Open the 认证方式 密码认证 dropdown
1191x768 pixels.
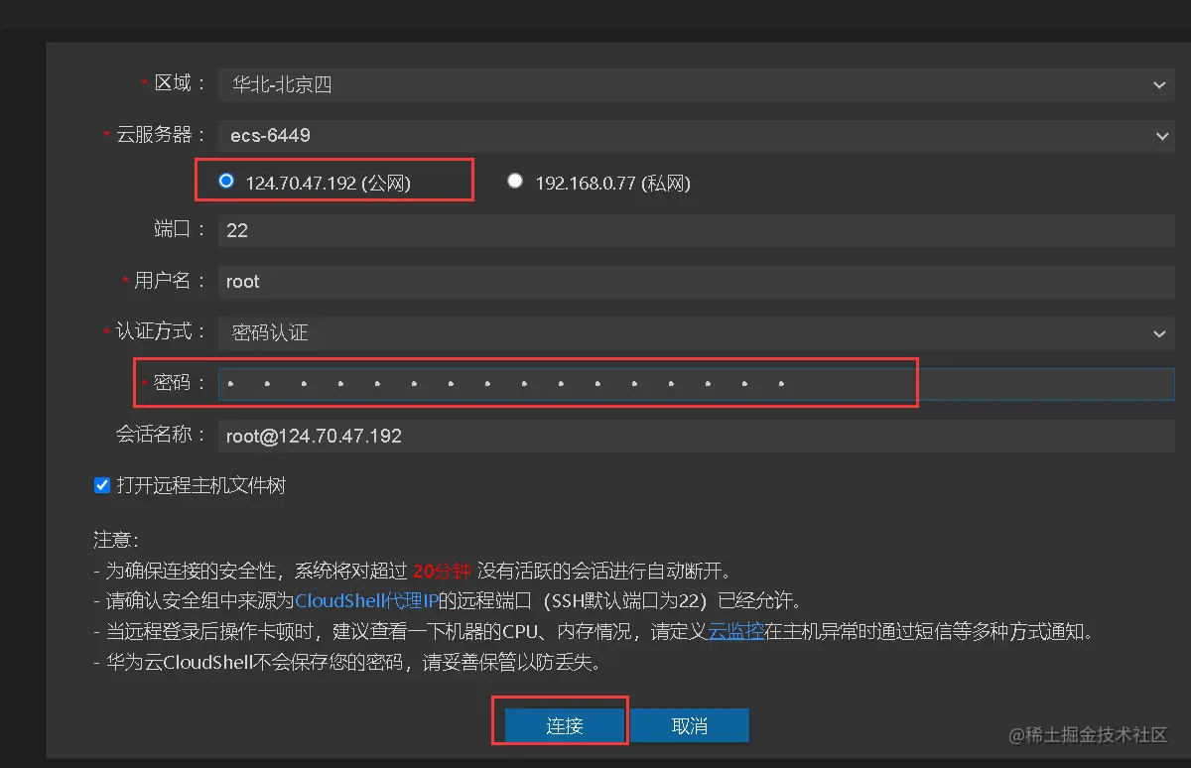[697, 333]
